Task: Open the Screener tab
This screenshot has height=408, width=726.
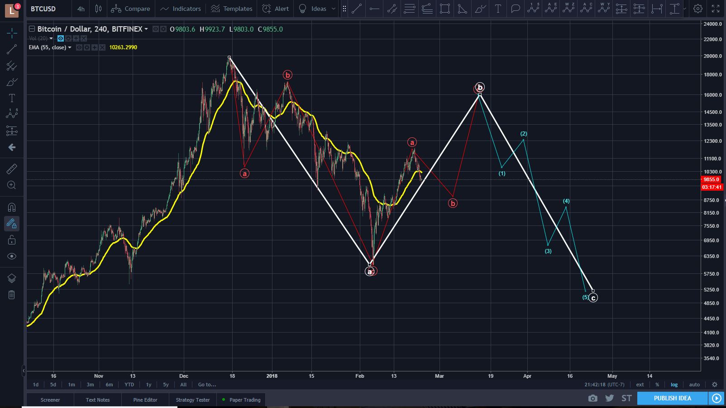Action: click(50, 400)
